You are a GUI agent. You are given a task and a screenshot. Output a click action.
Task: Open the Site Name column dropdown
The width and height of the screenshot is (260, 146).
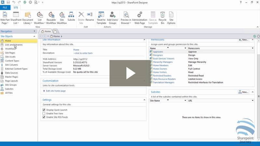click(185, 101)
